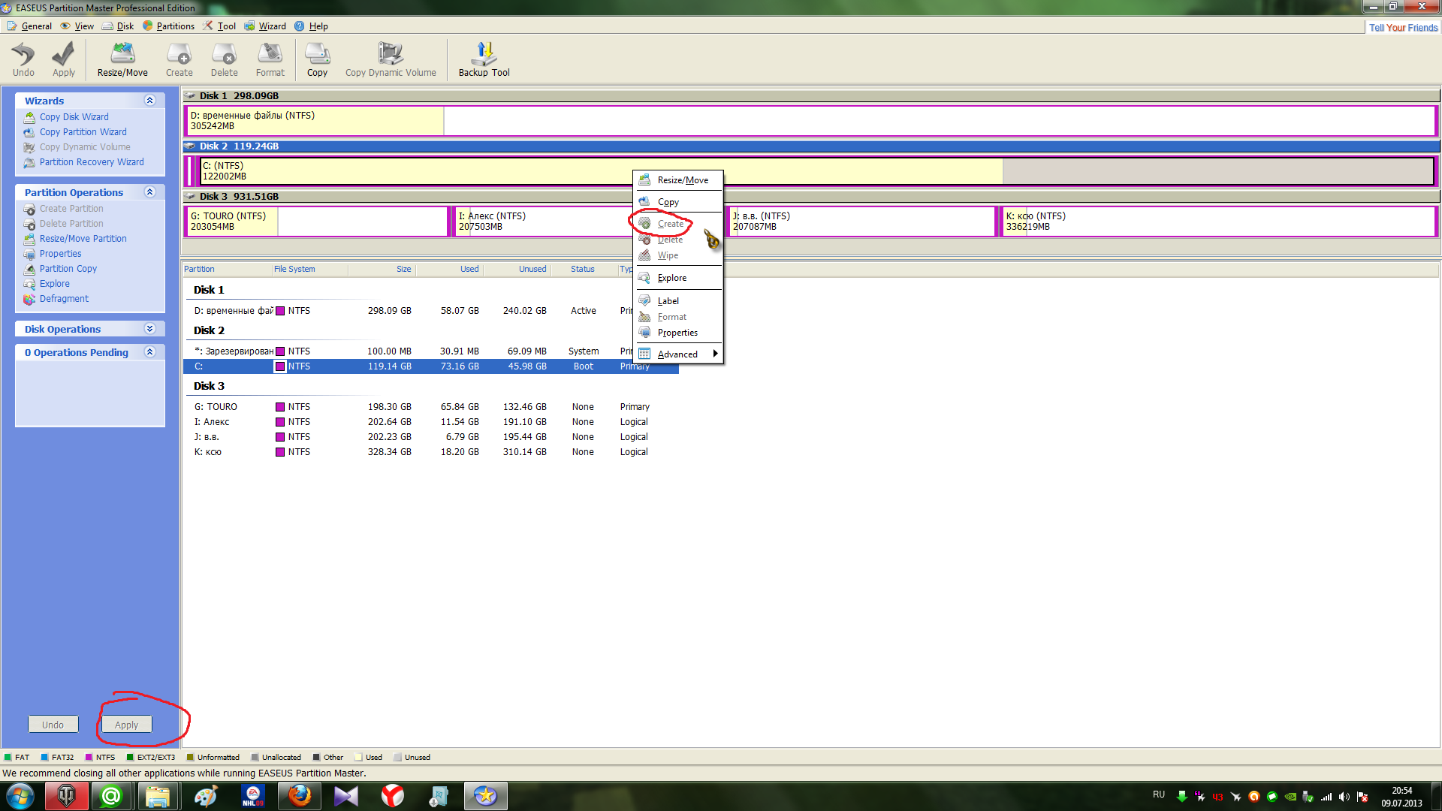Launch the Backup Tool
Image resolution: width=1442 pixels, height=811 pixels.
[x=484, y=59]
